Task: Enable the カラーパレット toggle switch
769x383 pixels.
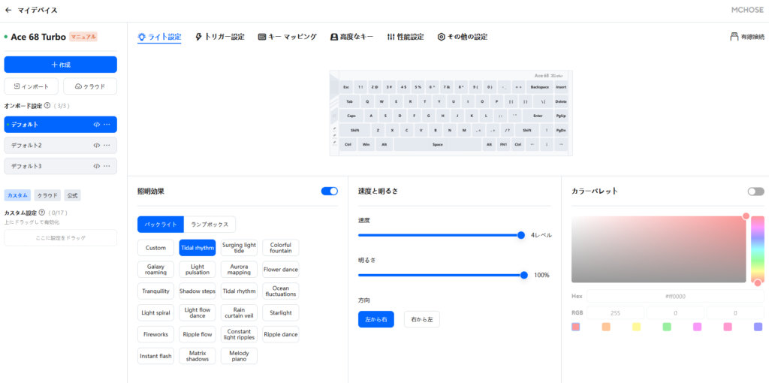Action: click(x=755, y=191)
